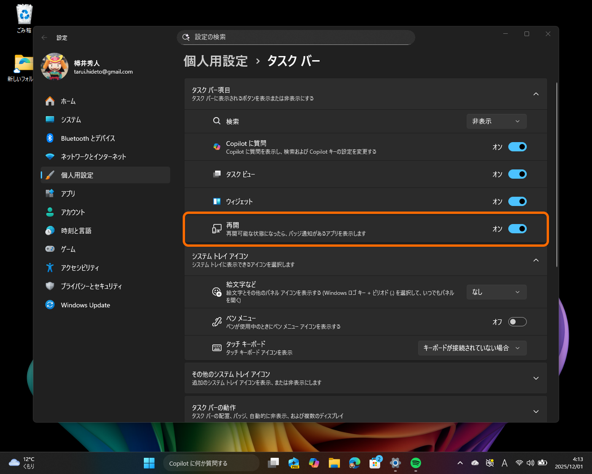592x474 pixels.
Task: Click the ウィジェット row icon
Action: point(216,201)
